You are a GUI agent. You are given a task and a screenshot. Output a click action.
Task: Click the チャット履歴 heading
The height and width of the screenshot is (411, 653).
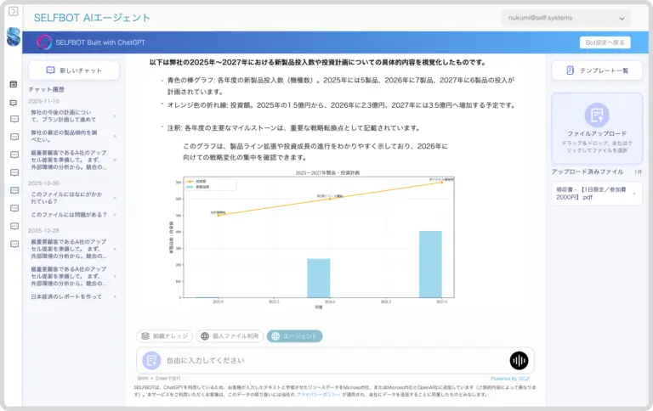46,89
